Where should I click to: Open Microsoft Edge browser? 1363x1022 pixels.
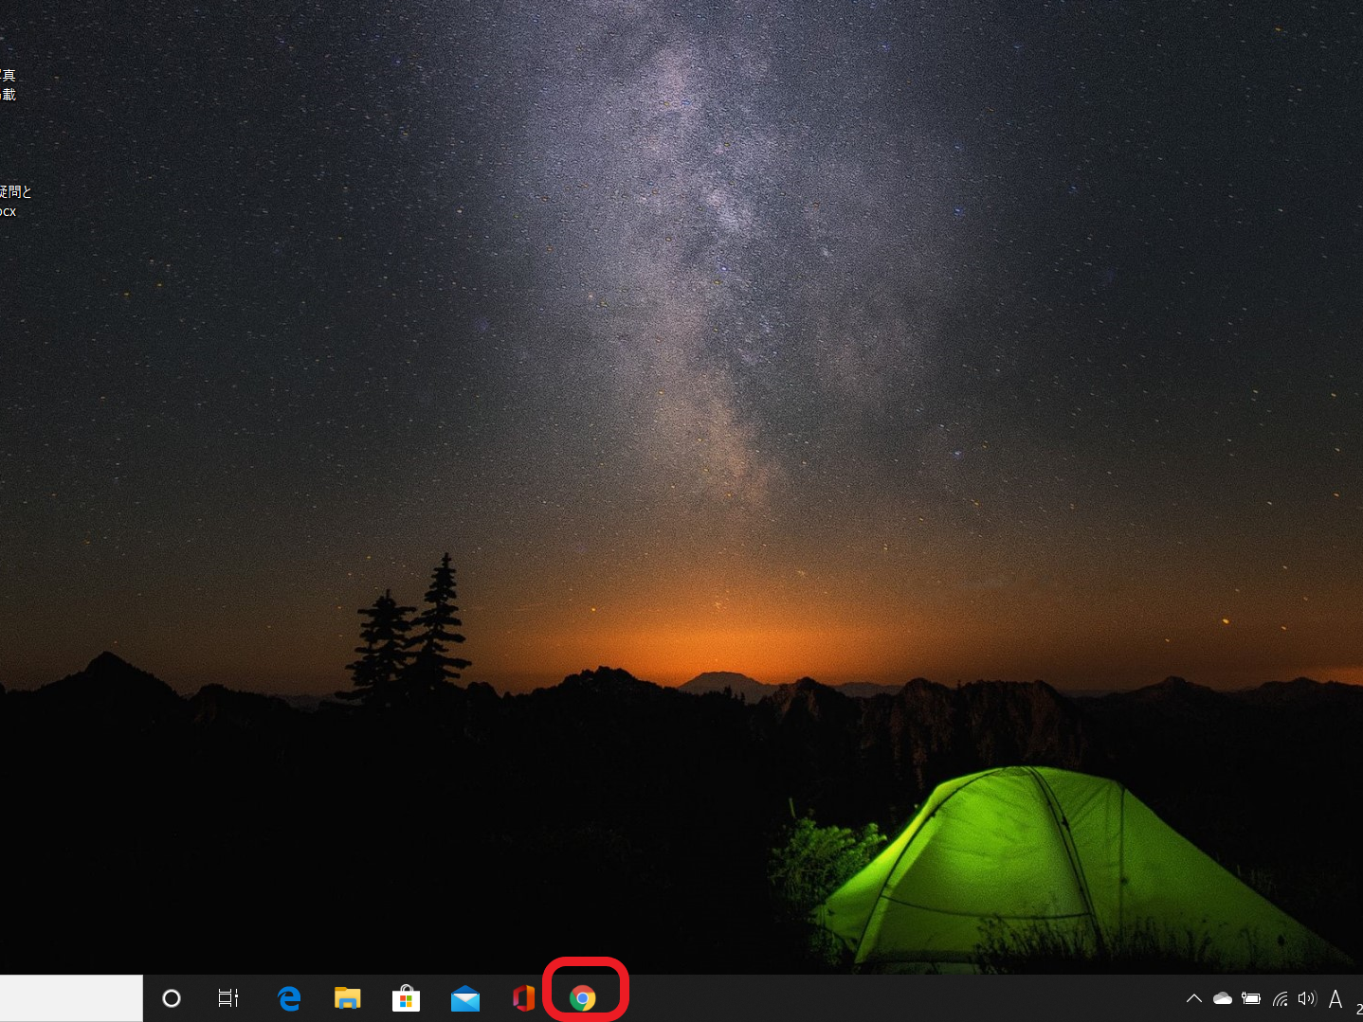pyautogui.click(x=289, y=998)
